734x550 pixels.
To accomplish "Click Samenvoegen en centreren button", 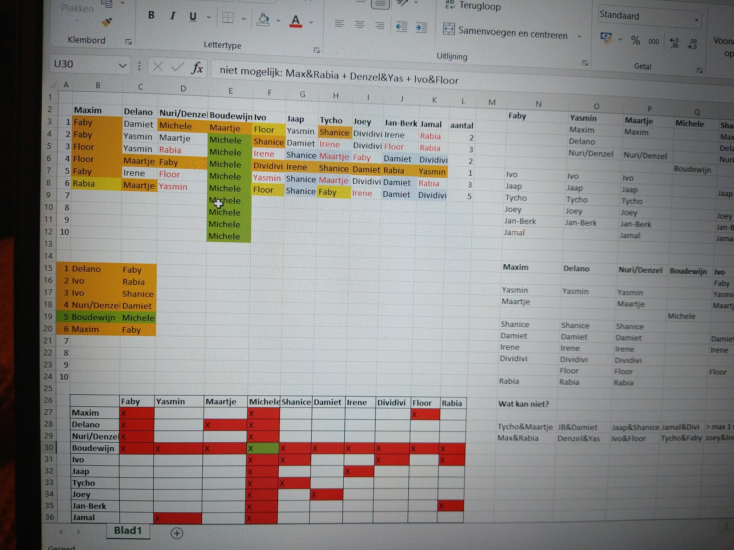I will click(x=505, y=32).
